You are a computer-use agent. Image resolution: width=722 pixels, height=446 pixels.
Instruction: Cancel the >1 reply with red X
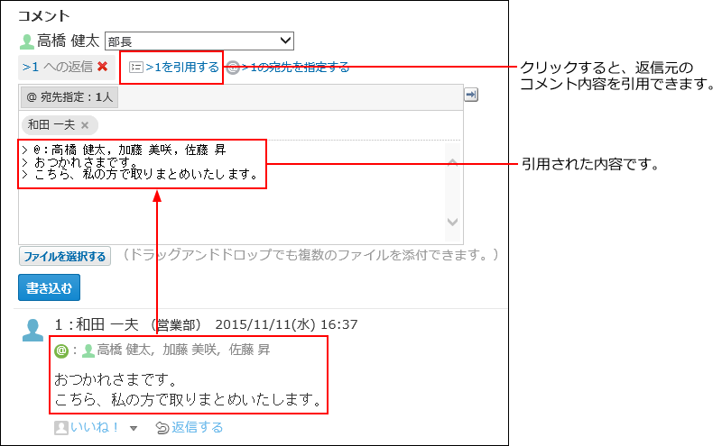click(103, 67)
